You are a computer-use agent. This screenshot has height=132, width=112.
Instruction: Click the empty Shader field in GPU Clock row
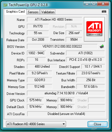[x=97, y=100]
